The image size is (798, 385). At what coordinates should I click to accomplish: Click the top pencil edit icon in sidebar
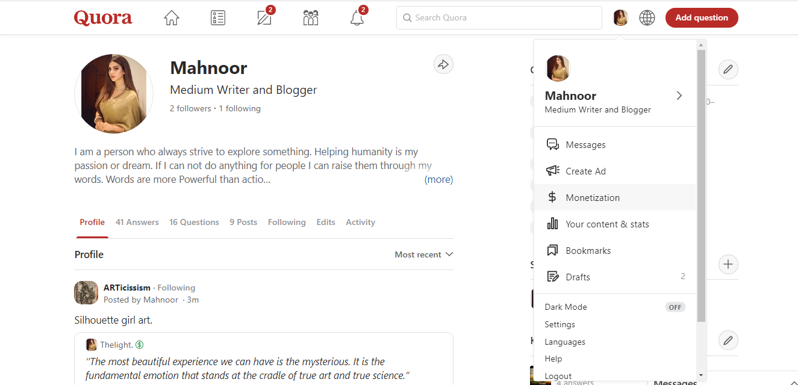(728, 69)
